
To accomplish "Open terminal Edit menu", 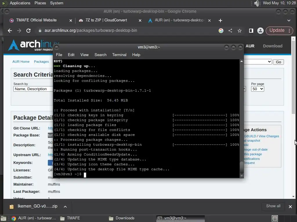I will [x=71, y=55].
